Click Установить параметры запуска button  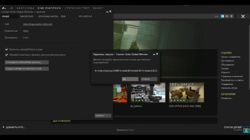pos(27,62)
